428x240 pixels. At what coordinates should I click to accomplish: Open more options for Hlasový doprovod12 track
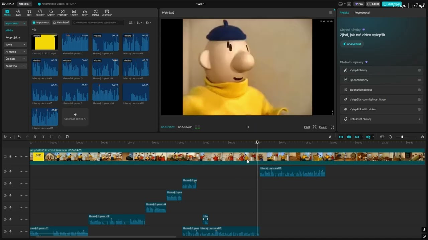26,171
